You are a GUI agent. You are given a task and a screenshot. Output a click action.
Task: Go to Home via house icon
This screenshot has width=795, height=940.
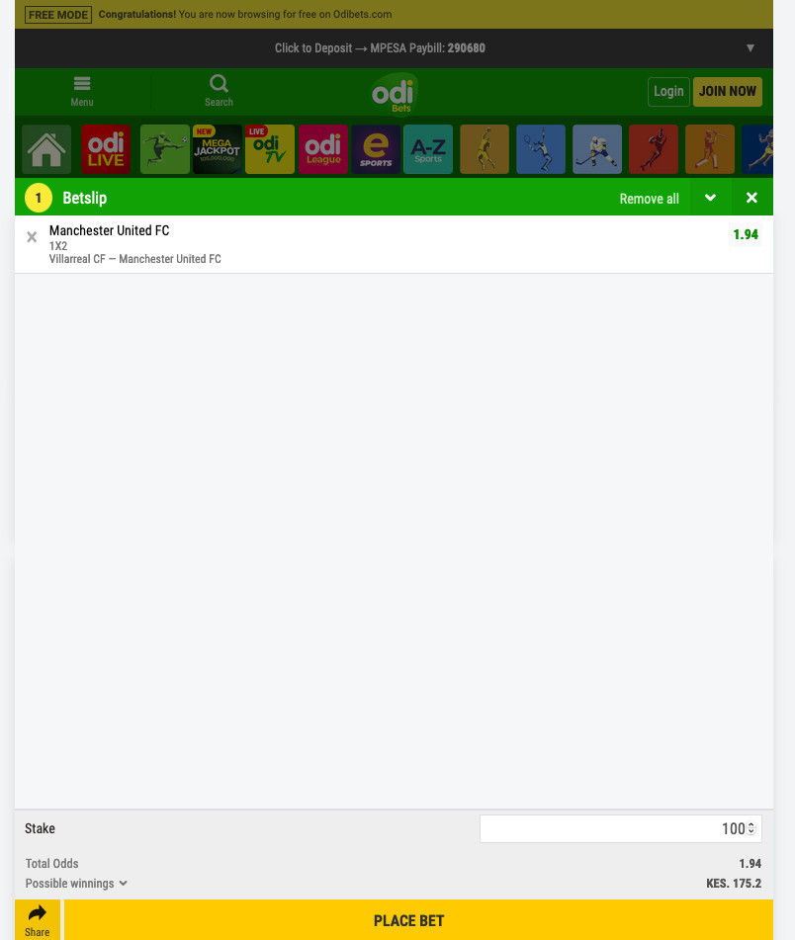coord(46,149)
